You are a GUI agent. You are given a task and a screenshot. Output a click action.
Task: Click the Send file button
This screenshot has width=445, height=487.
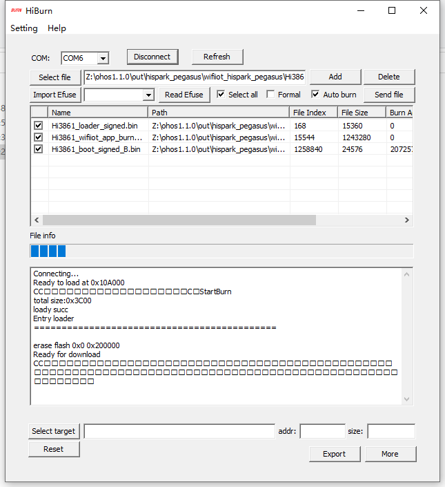pyautogui.click(x=389, y=95)
